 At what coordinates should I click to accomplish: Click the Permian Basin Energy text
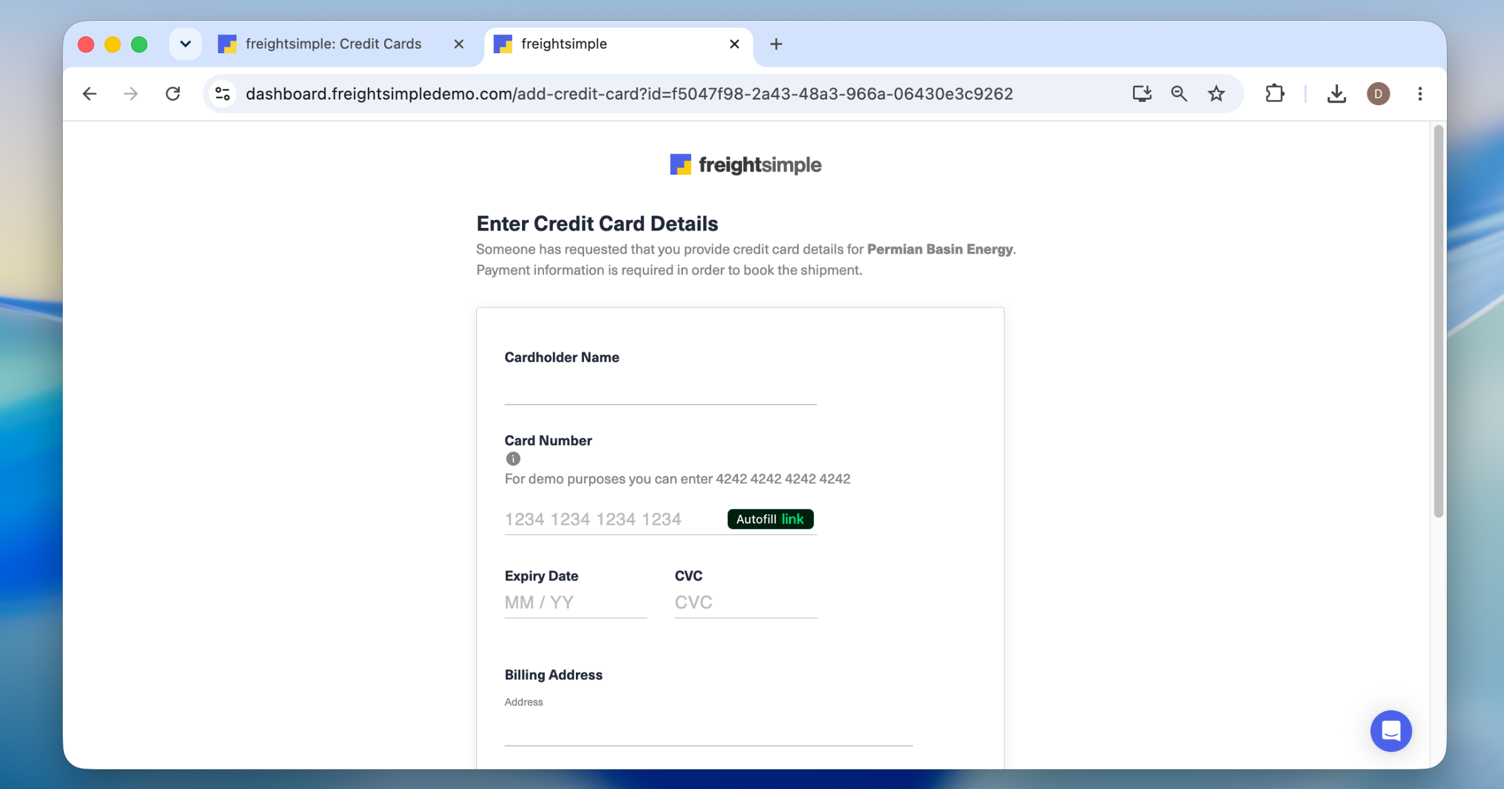click(939, 249)
